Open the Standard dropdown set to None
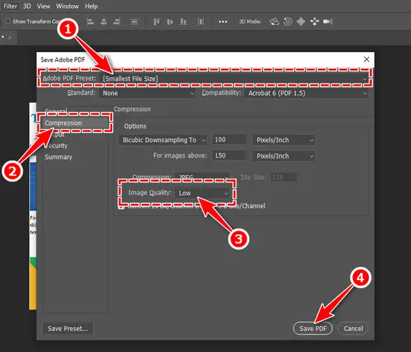The height and width of the screenshot is (352, 411). tap(147, 93)
